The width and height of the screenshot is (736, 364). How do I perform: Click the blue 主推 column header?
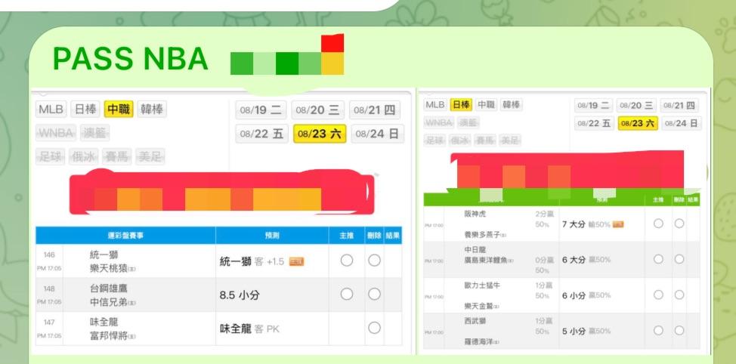[347, 236]
